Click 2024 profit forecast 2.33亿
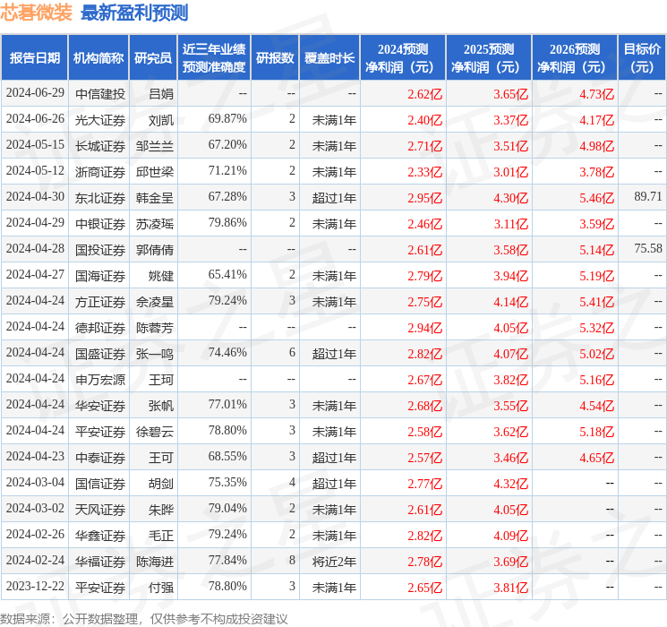Viewport: 667px width, 627px height. [x=425, y=172]
